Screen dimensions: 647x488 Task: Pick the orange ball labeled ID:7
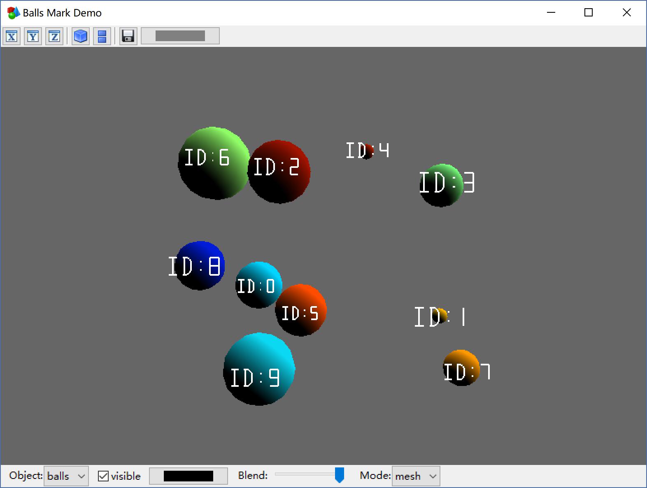pos(461,367)
